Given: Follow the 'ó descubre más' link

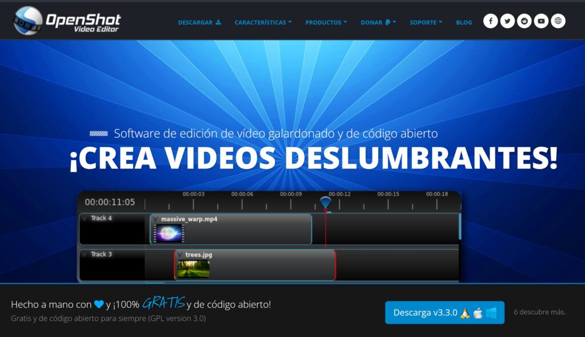Looking at the screenshot, I should coord(539,312).
